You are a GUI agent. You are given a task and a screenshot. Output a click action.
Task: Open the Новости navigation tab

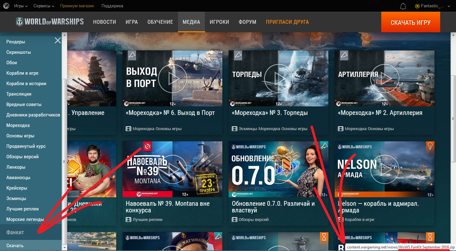click(x=104, y=22)
